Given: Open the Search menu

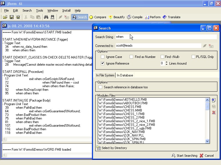Looking at the screenshot, I should (x=27, y=10).
